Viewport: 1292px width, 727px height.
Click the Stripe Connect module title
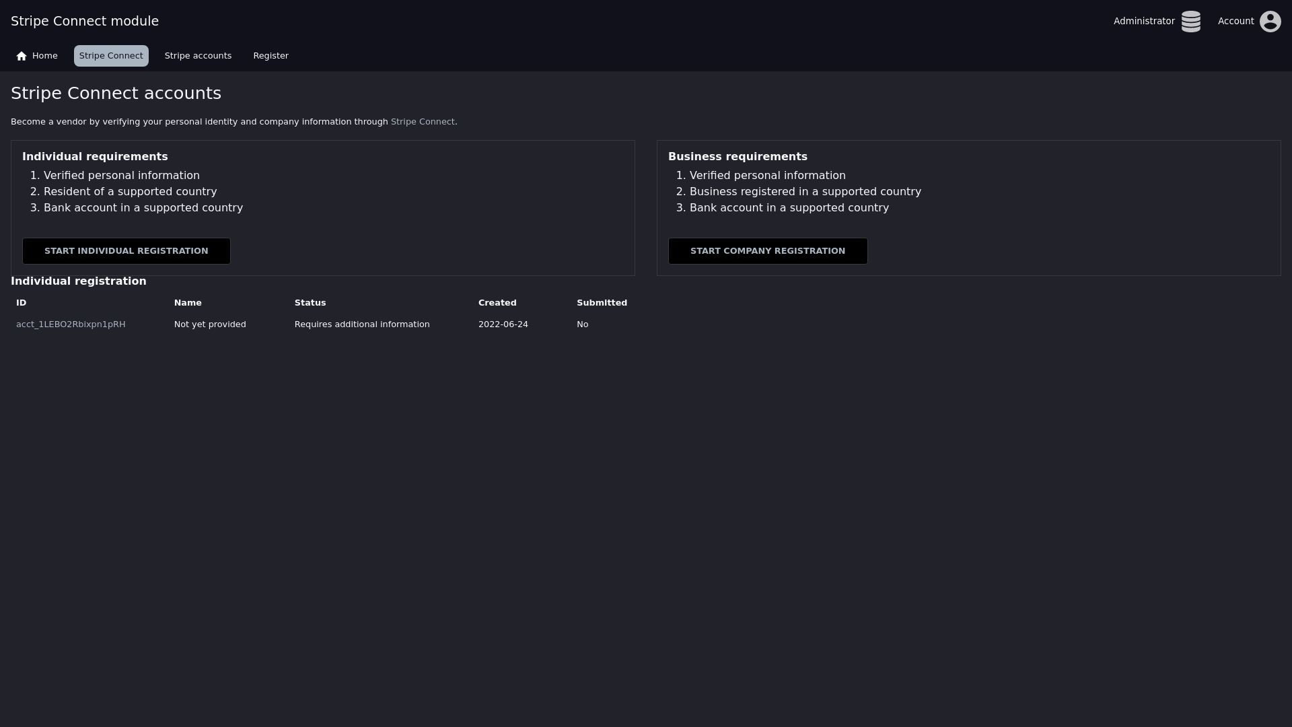tap(85, 22)
